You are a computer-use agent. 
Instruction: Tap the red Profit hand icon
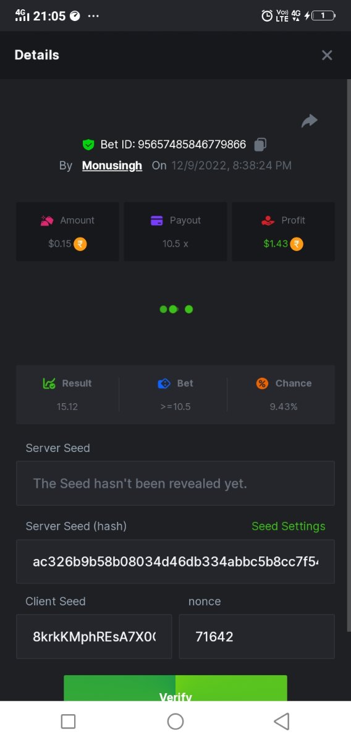(x=268, y=220)
